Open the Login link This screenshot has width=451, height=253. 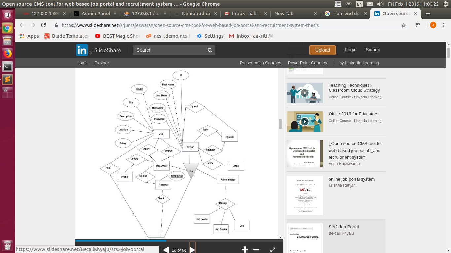351,50
